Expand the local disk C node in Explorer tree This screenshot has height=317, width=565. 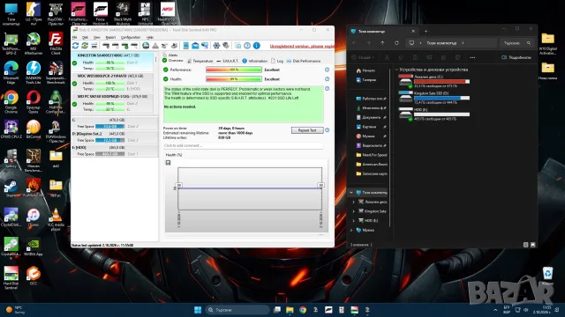353,202
